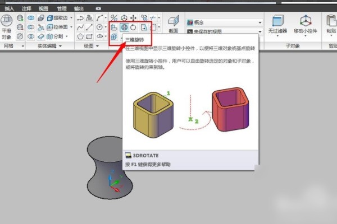This screenshot has height=224, width=337.
Task: Click the Paste (粘贴) clipboard icon
Action: point(331,21)
